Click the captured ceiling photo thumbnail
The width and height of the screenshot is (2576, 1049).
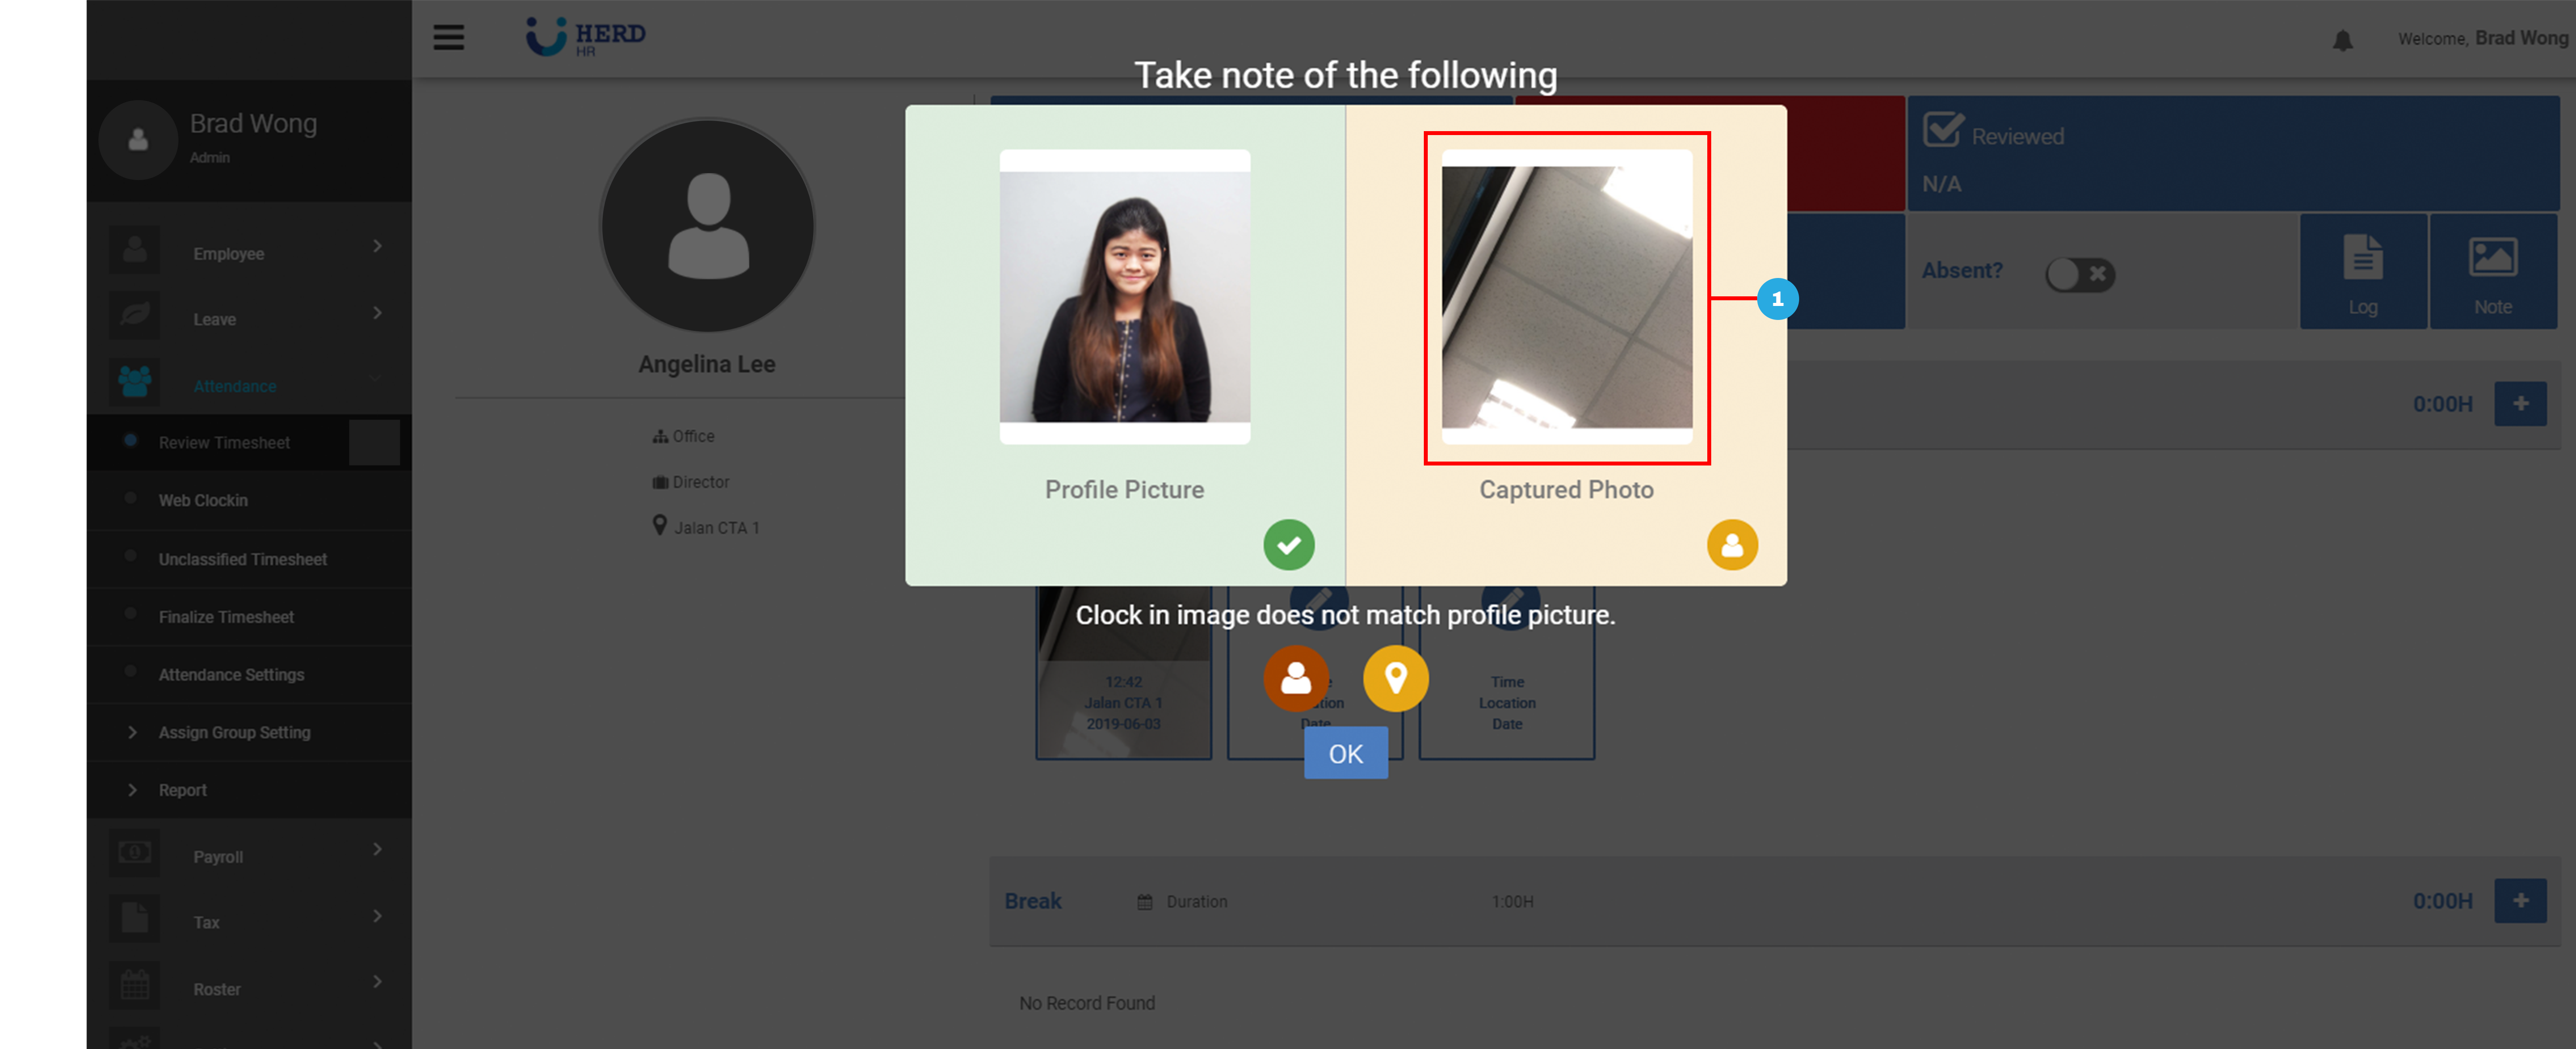1566,297
